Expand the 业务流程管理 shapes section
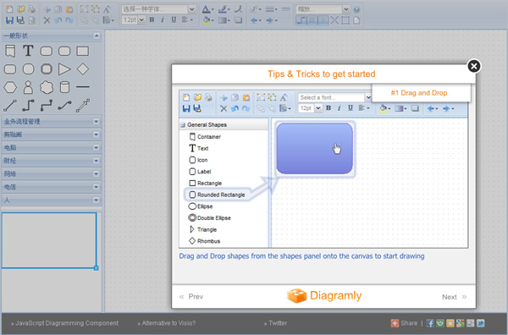The image size is (508, 335). point(96,121)
